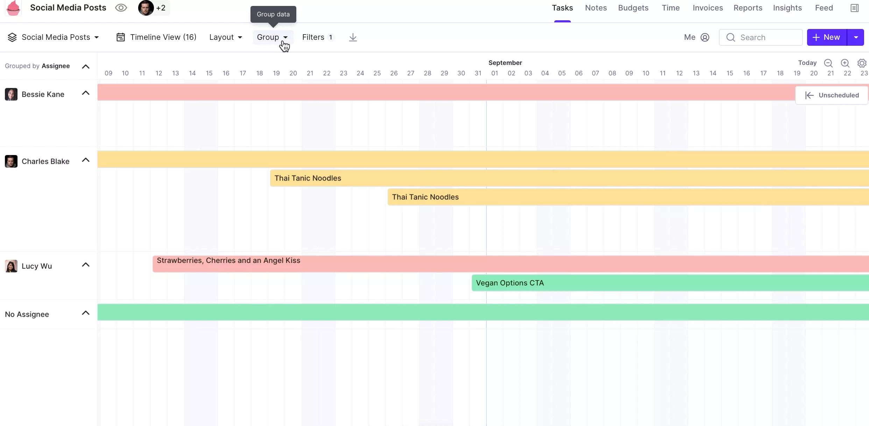Open the Group dropdown
The width and height of the screenshot is (869, 426).
coord(273,37)
